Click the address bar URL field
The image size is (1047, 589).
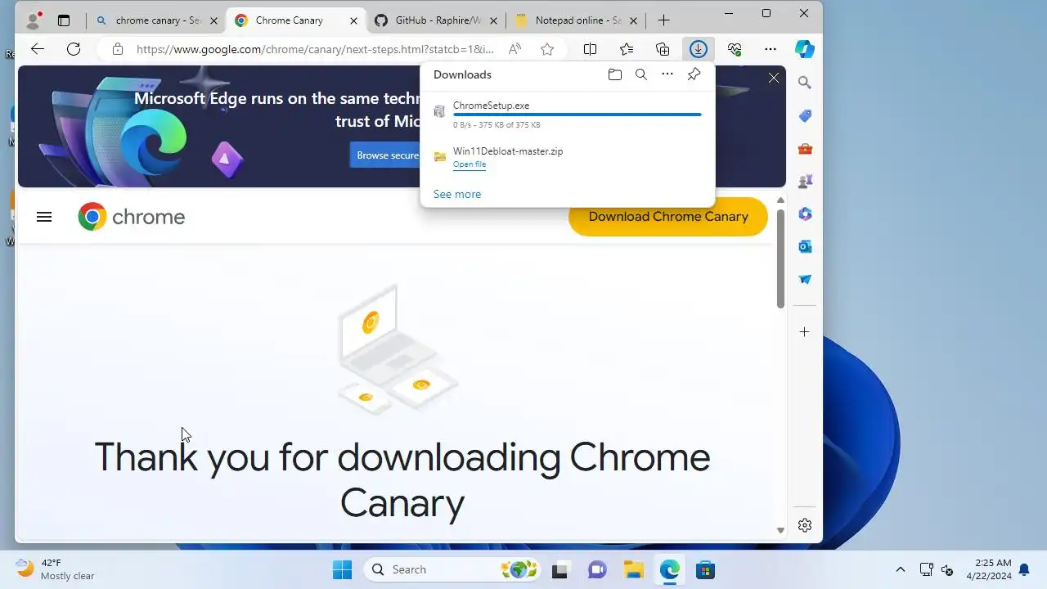click(315, 49)
